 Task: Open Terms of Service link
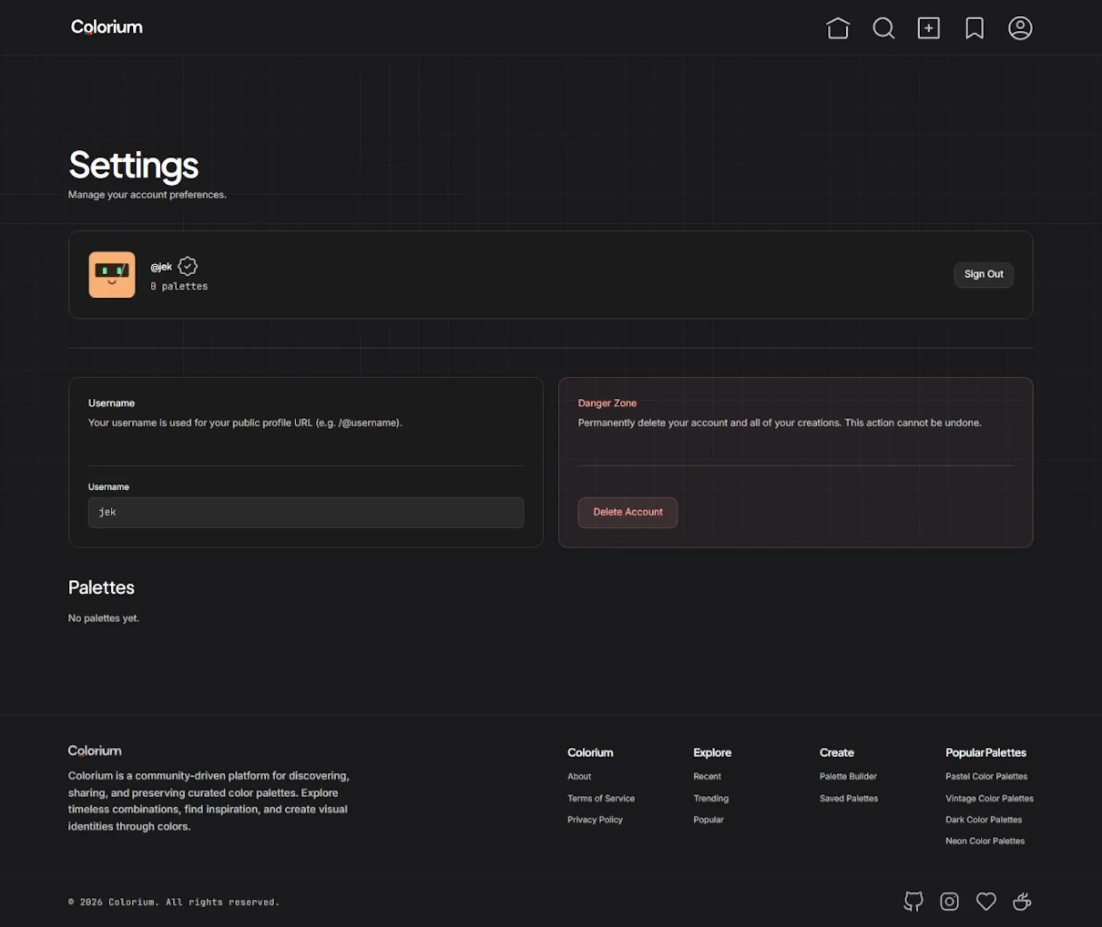pos(601,798)
